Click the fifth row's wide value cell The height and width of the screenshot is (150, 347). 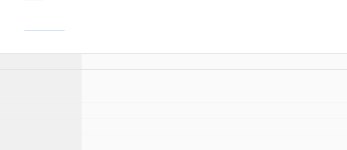214,126
